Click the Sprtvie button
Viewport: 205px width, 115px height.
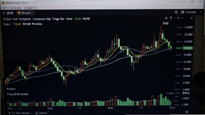[41, 113]
